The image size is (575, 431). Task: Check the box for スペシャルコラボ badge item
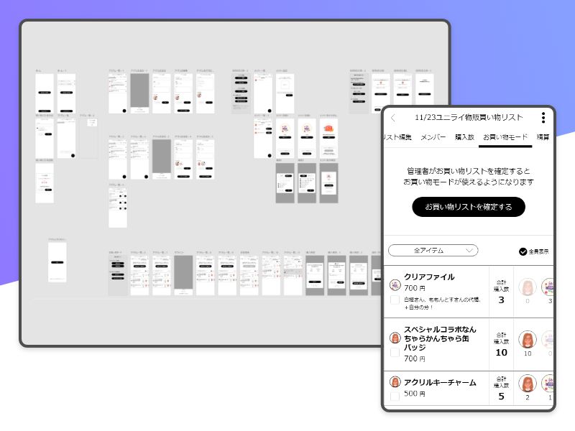pyautogui.click(x=395, y=353)
